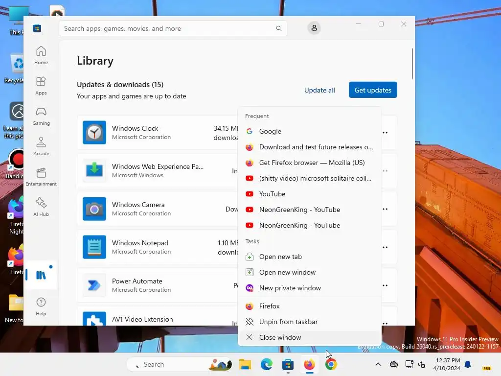Open more options for Windows Clock row
This screenshot has width=501, height=376.
(x=385, y=132)
